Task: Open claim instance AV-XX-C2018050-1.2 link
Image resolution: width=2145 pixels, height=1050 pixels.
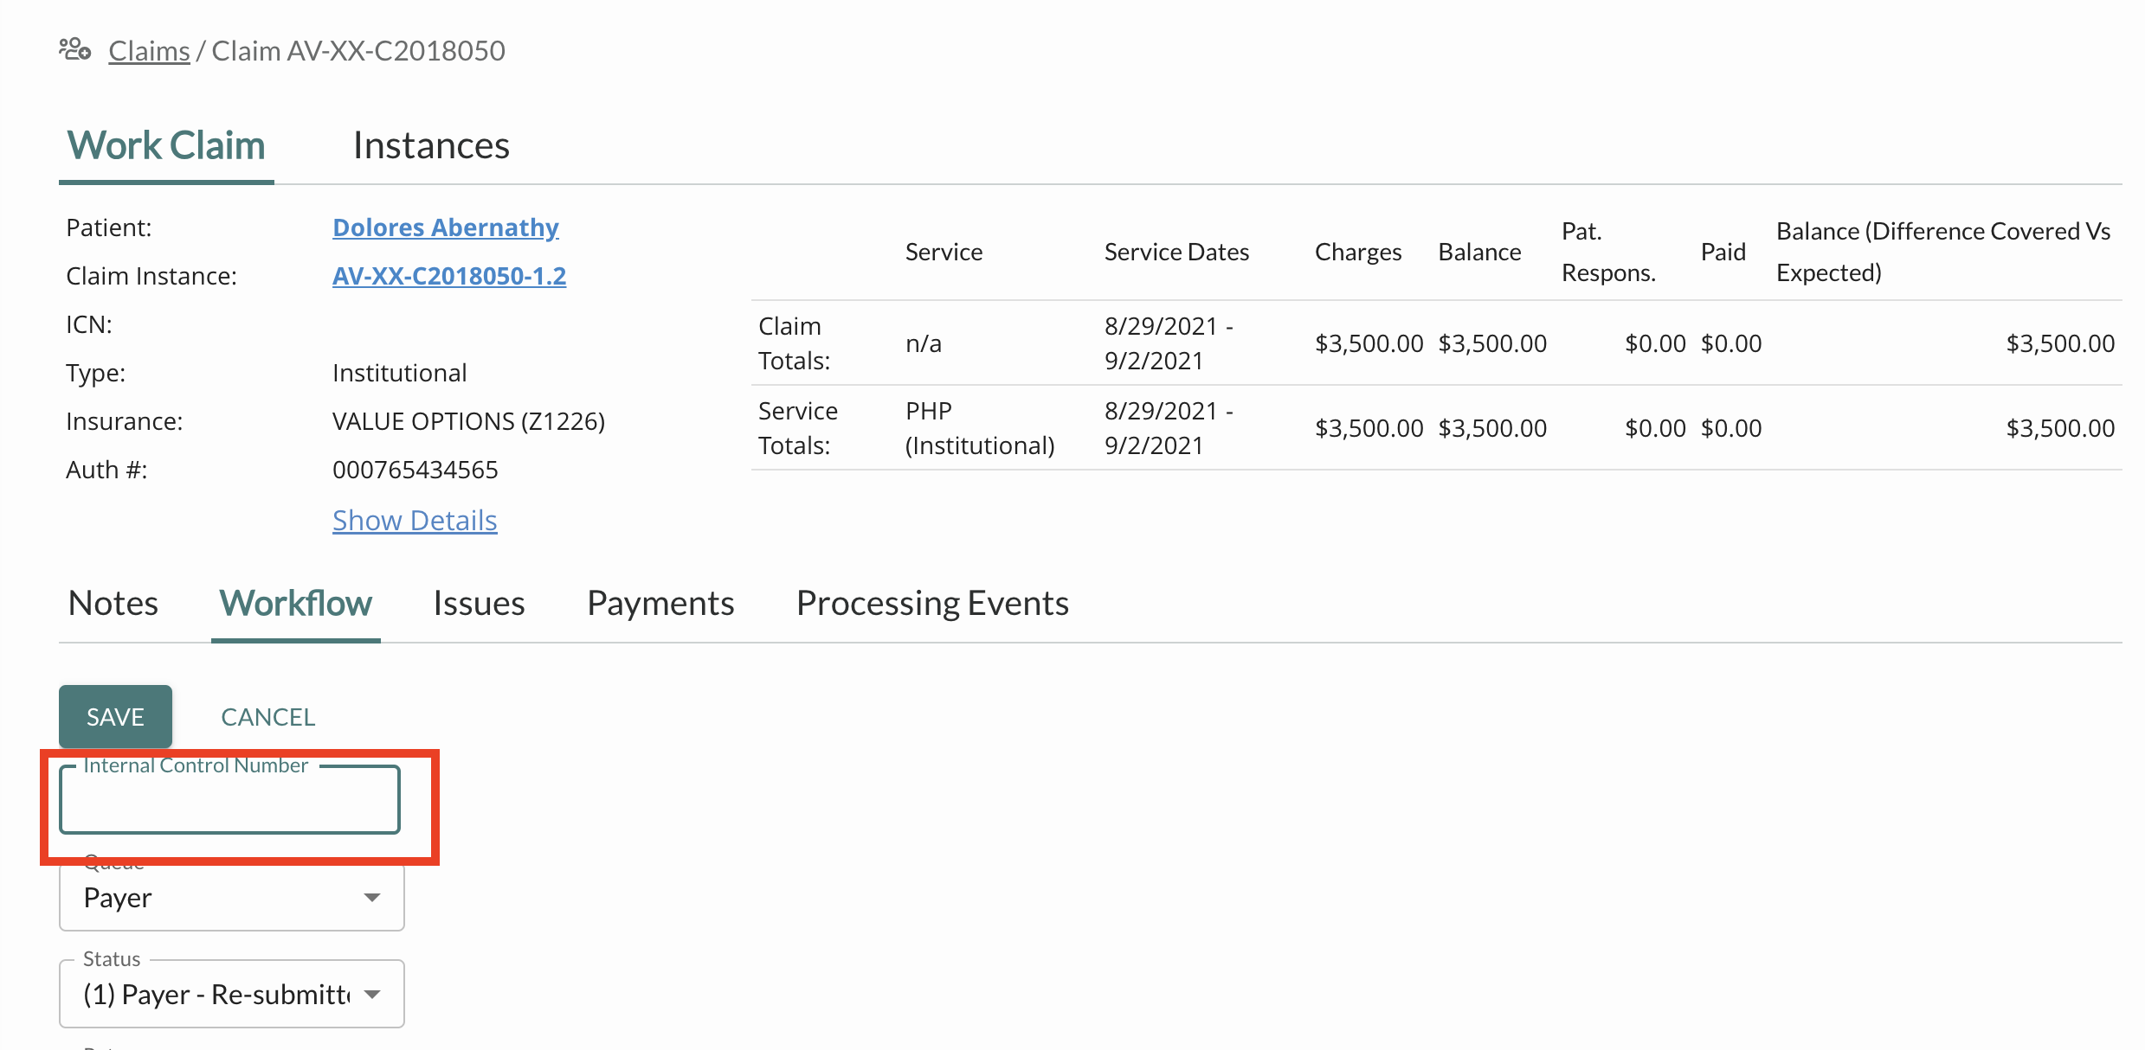Action: pyautogui.click(x=448, y=276)
